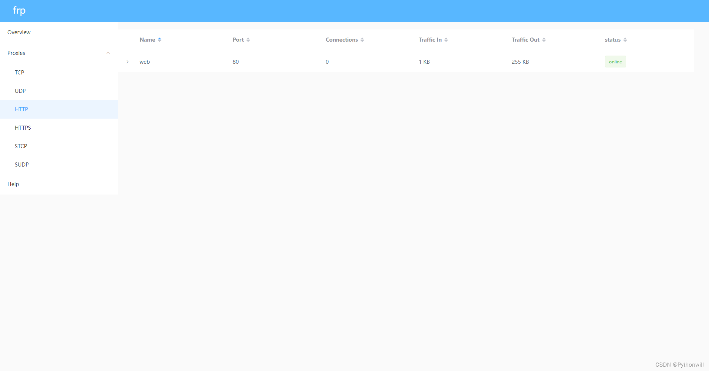Click the Connections column header label
The width and height of the screenshot is (709, 371).
[342, 40]
